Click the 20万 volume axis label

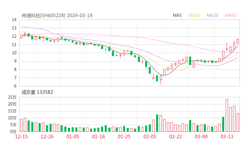[12, 104]
